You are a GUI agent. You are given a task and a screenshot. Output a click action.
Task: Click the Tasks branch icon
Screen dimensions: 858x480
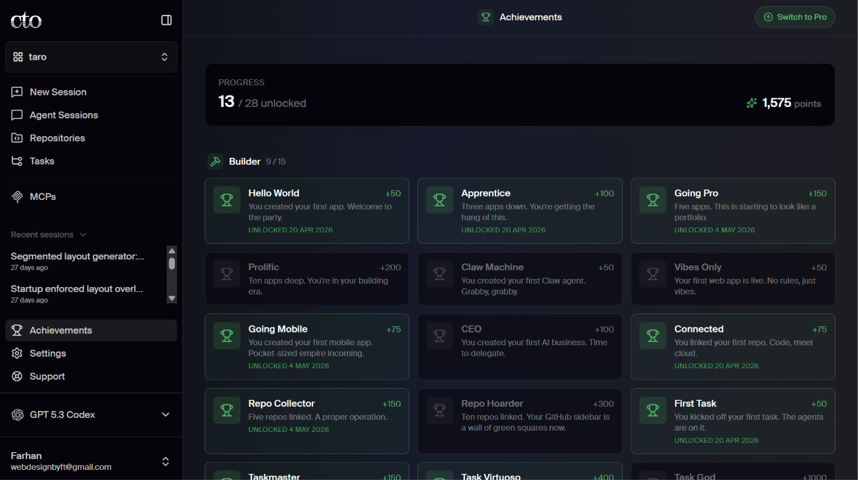tap(18, 161)
